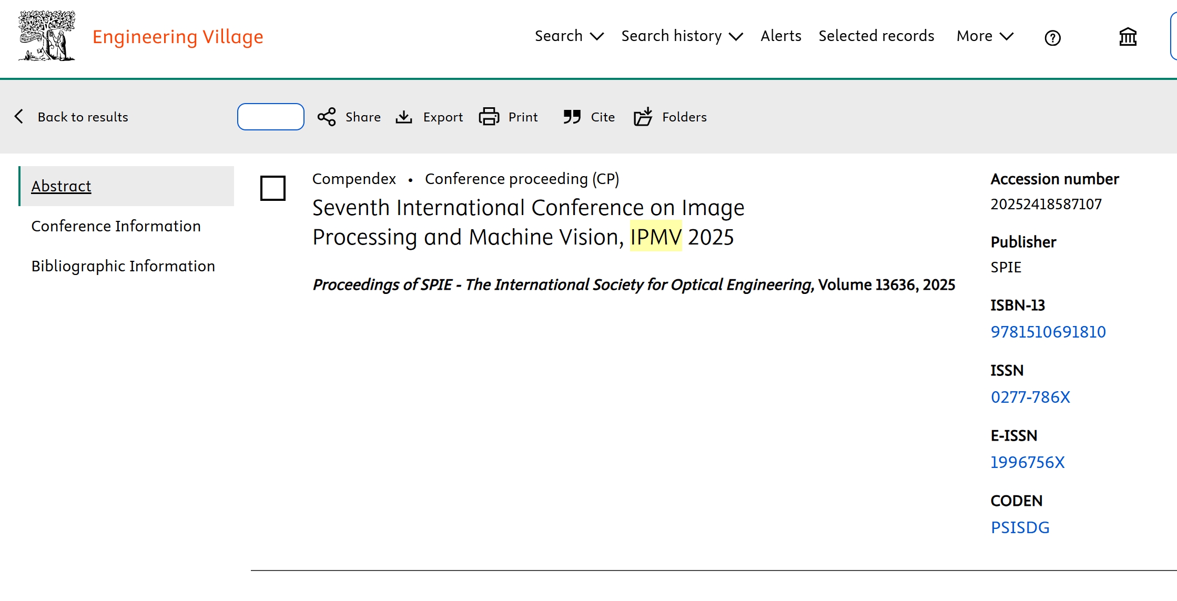Click the Elsevier tree logo
Image resolution: width=1177 pixels, height=601 pixels.
pos(47,36)
